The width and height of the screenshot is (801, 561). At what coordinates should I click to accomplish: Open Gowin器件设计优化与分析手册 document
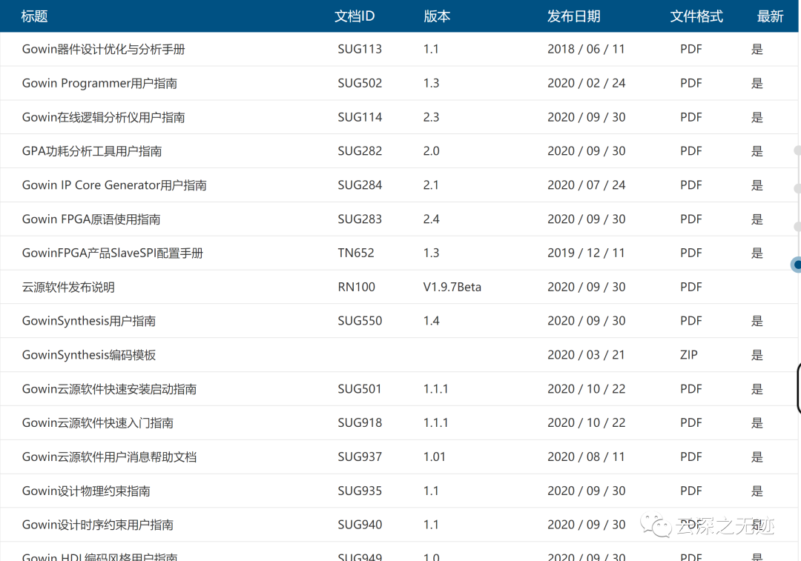pos(104,49)
